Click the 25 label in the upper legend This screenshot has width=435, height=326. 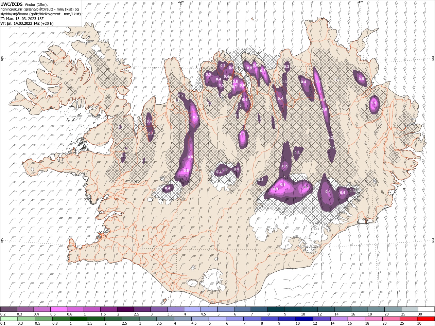click(403, 314)
